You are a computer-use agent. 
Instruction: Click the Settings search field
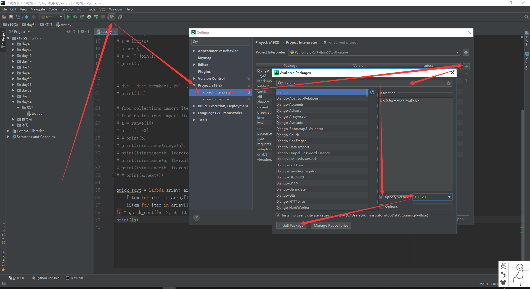click(221, 42)
